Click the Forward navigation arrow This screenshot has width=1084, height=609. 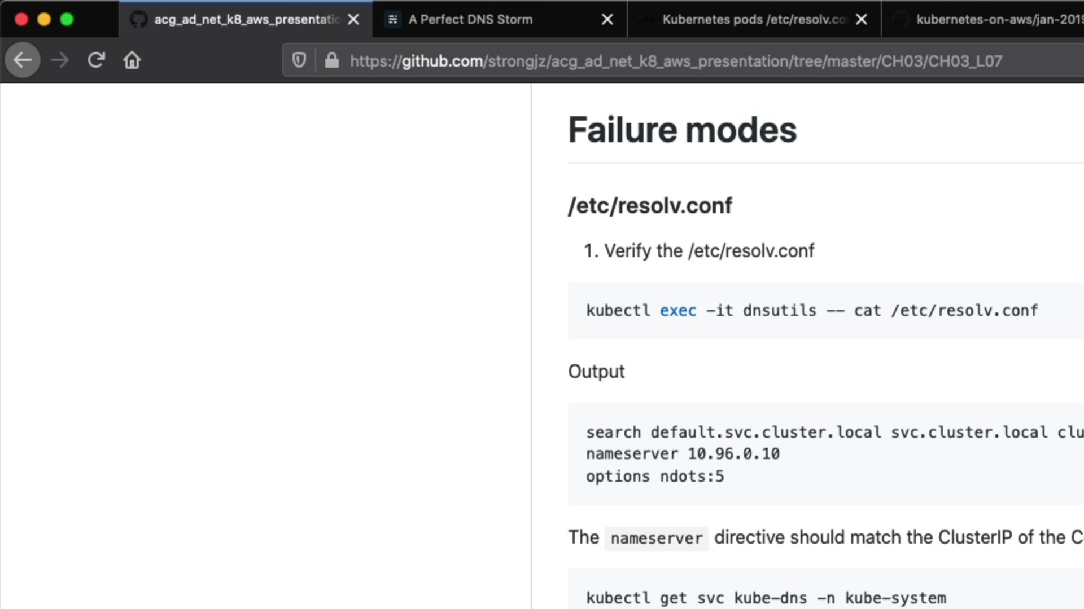(x=59, y=60)
